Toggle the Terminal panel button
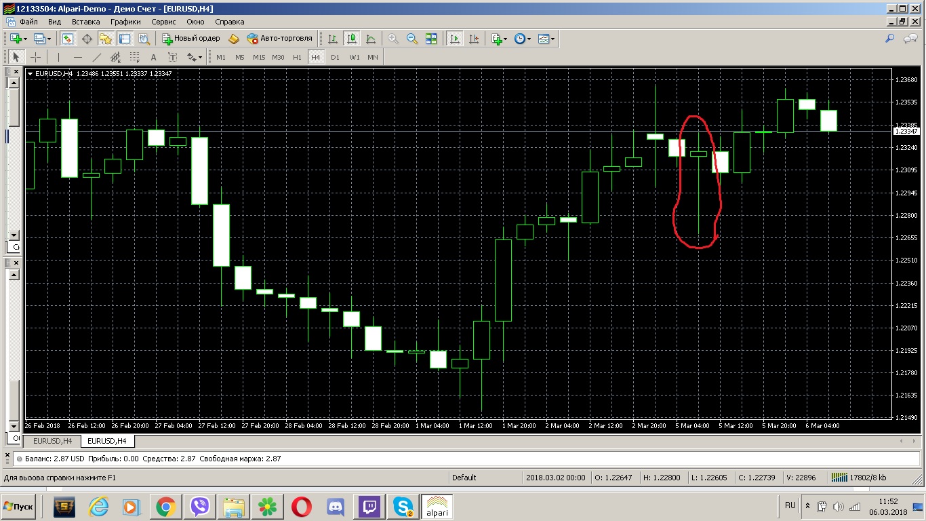The image size is (926, 521). coord(124,39)
